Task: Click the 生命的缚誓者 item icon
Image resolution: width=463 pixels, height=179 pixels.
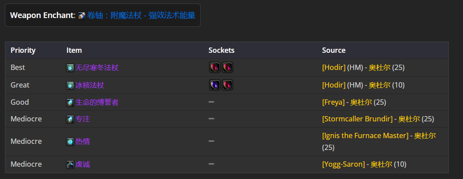Action: pos(70,102)
